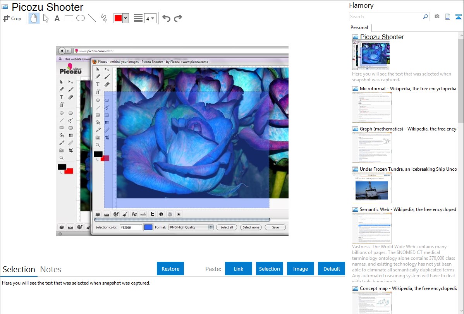Screen dimensions: 464x314
Task: Open the Selection tab
Action: (x=19, y=269)
